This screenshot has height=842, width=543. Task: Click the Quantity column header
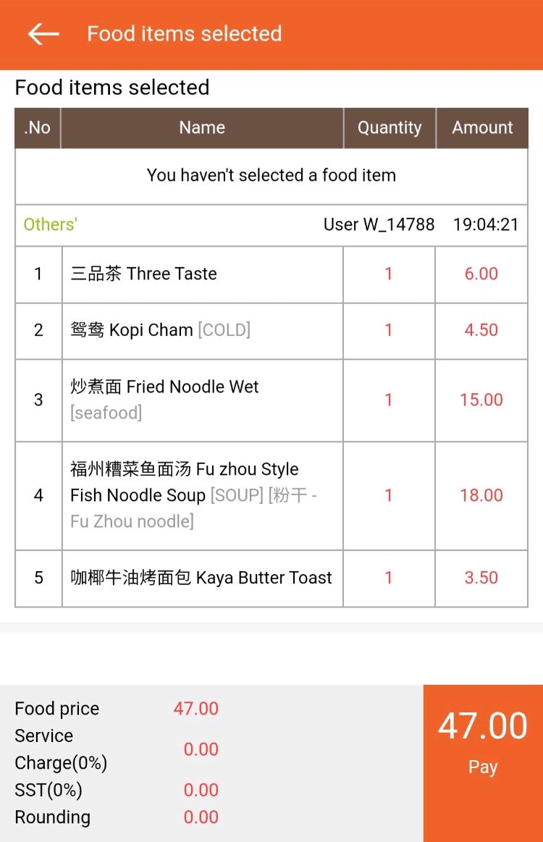[x=390, y=128]
